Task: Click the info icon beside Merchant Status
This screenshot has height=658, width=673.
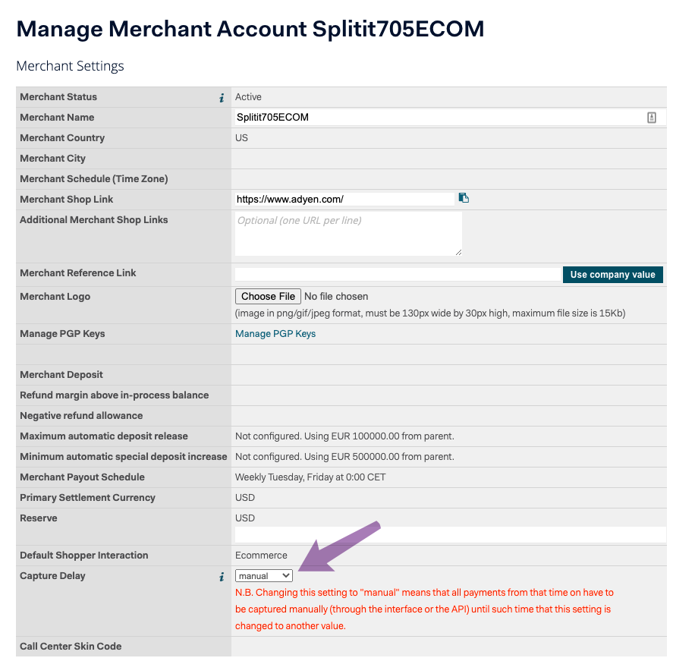Action: tap(222, 98)
